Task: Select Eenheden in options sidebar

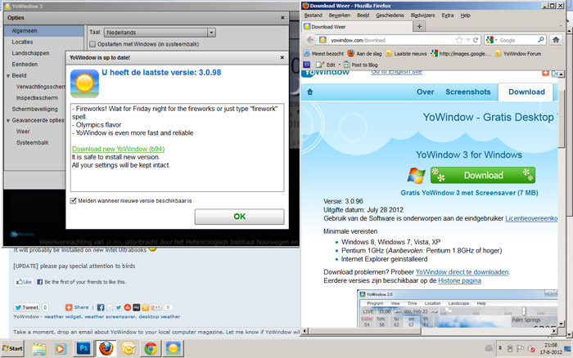Action: (25, 65)
